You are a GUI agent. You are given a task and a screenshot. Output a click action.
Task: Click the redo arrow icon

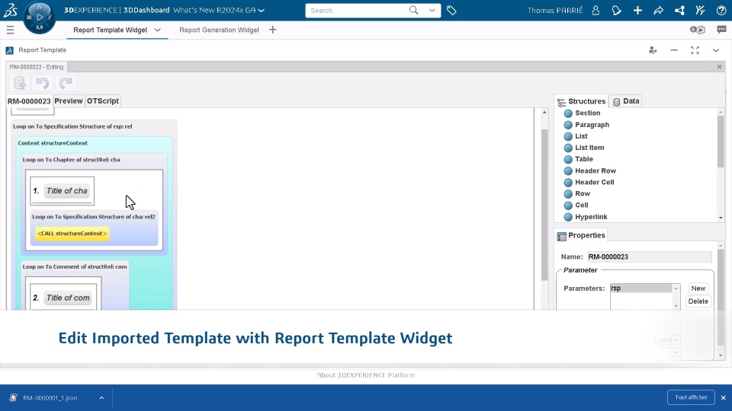pos(66,83)
